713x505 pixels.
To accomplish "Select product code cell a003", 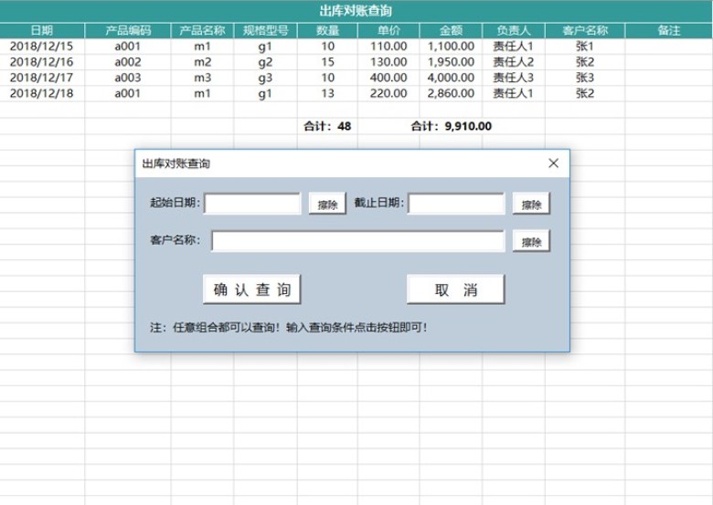I will 128,78.
